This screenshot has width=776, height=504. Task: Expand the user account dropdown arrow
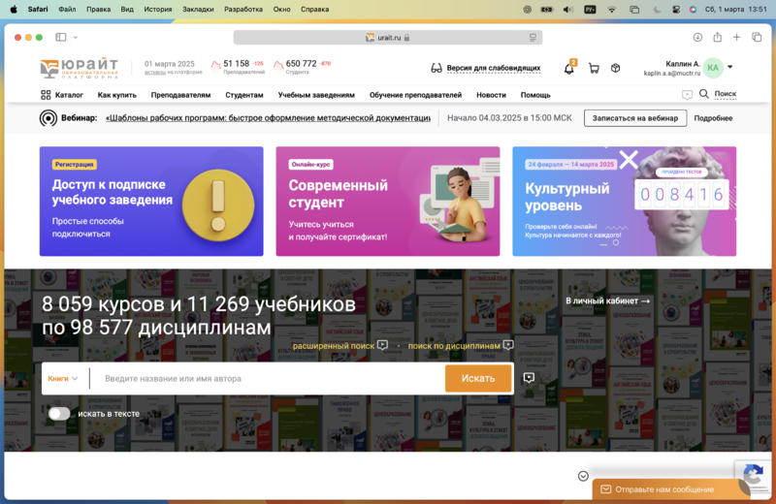tap(729, 67)
